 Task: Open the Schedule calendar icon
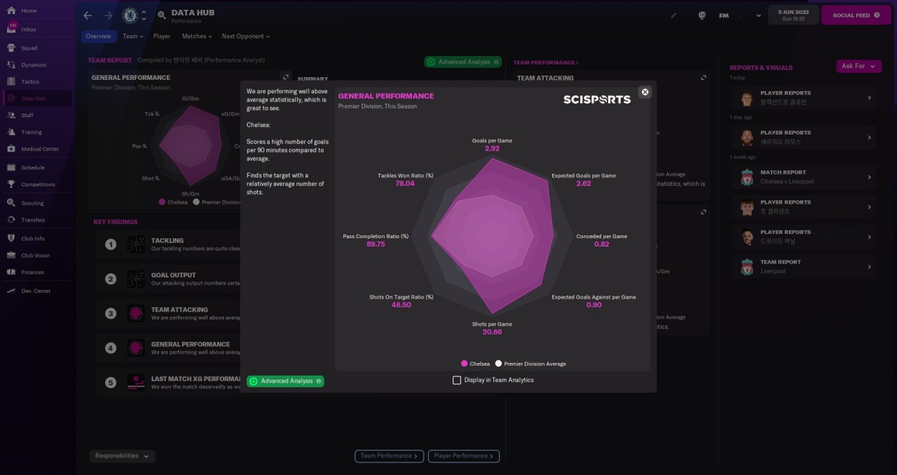coord(11,167)
